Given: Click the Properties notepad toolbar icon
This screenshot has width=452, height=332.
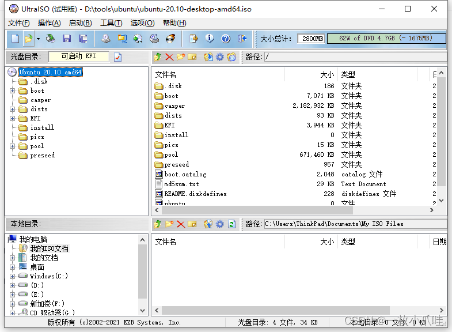Looking at the screenshot, I should [193, 39].
